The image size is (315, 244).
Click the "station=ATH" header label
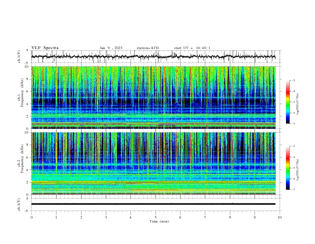148,48
